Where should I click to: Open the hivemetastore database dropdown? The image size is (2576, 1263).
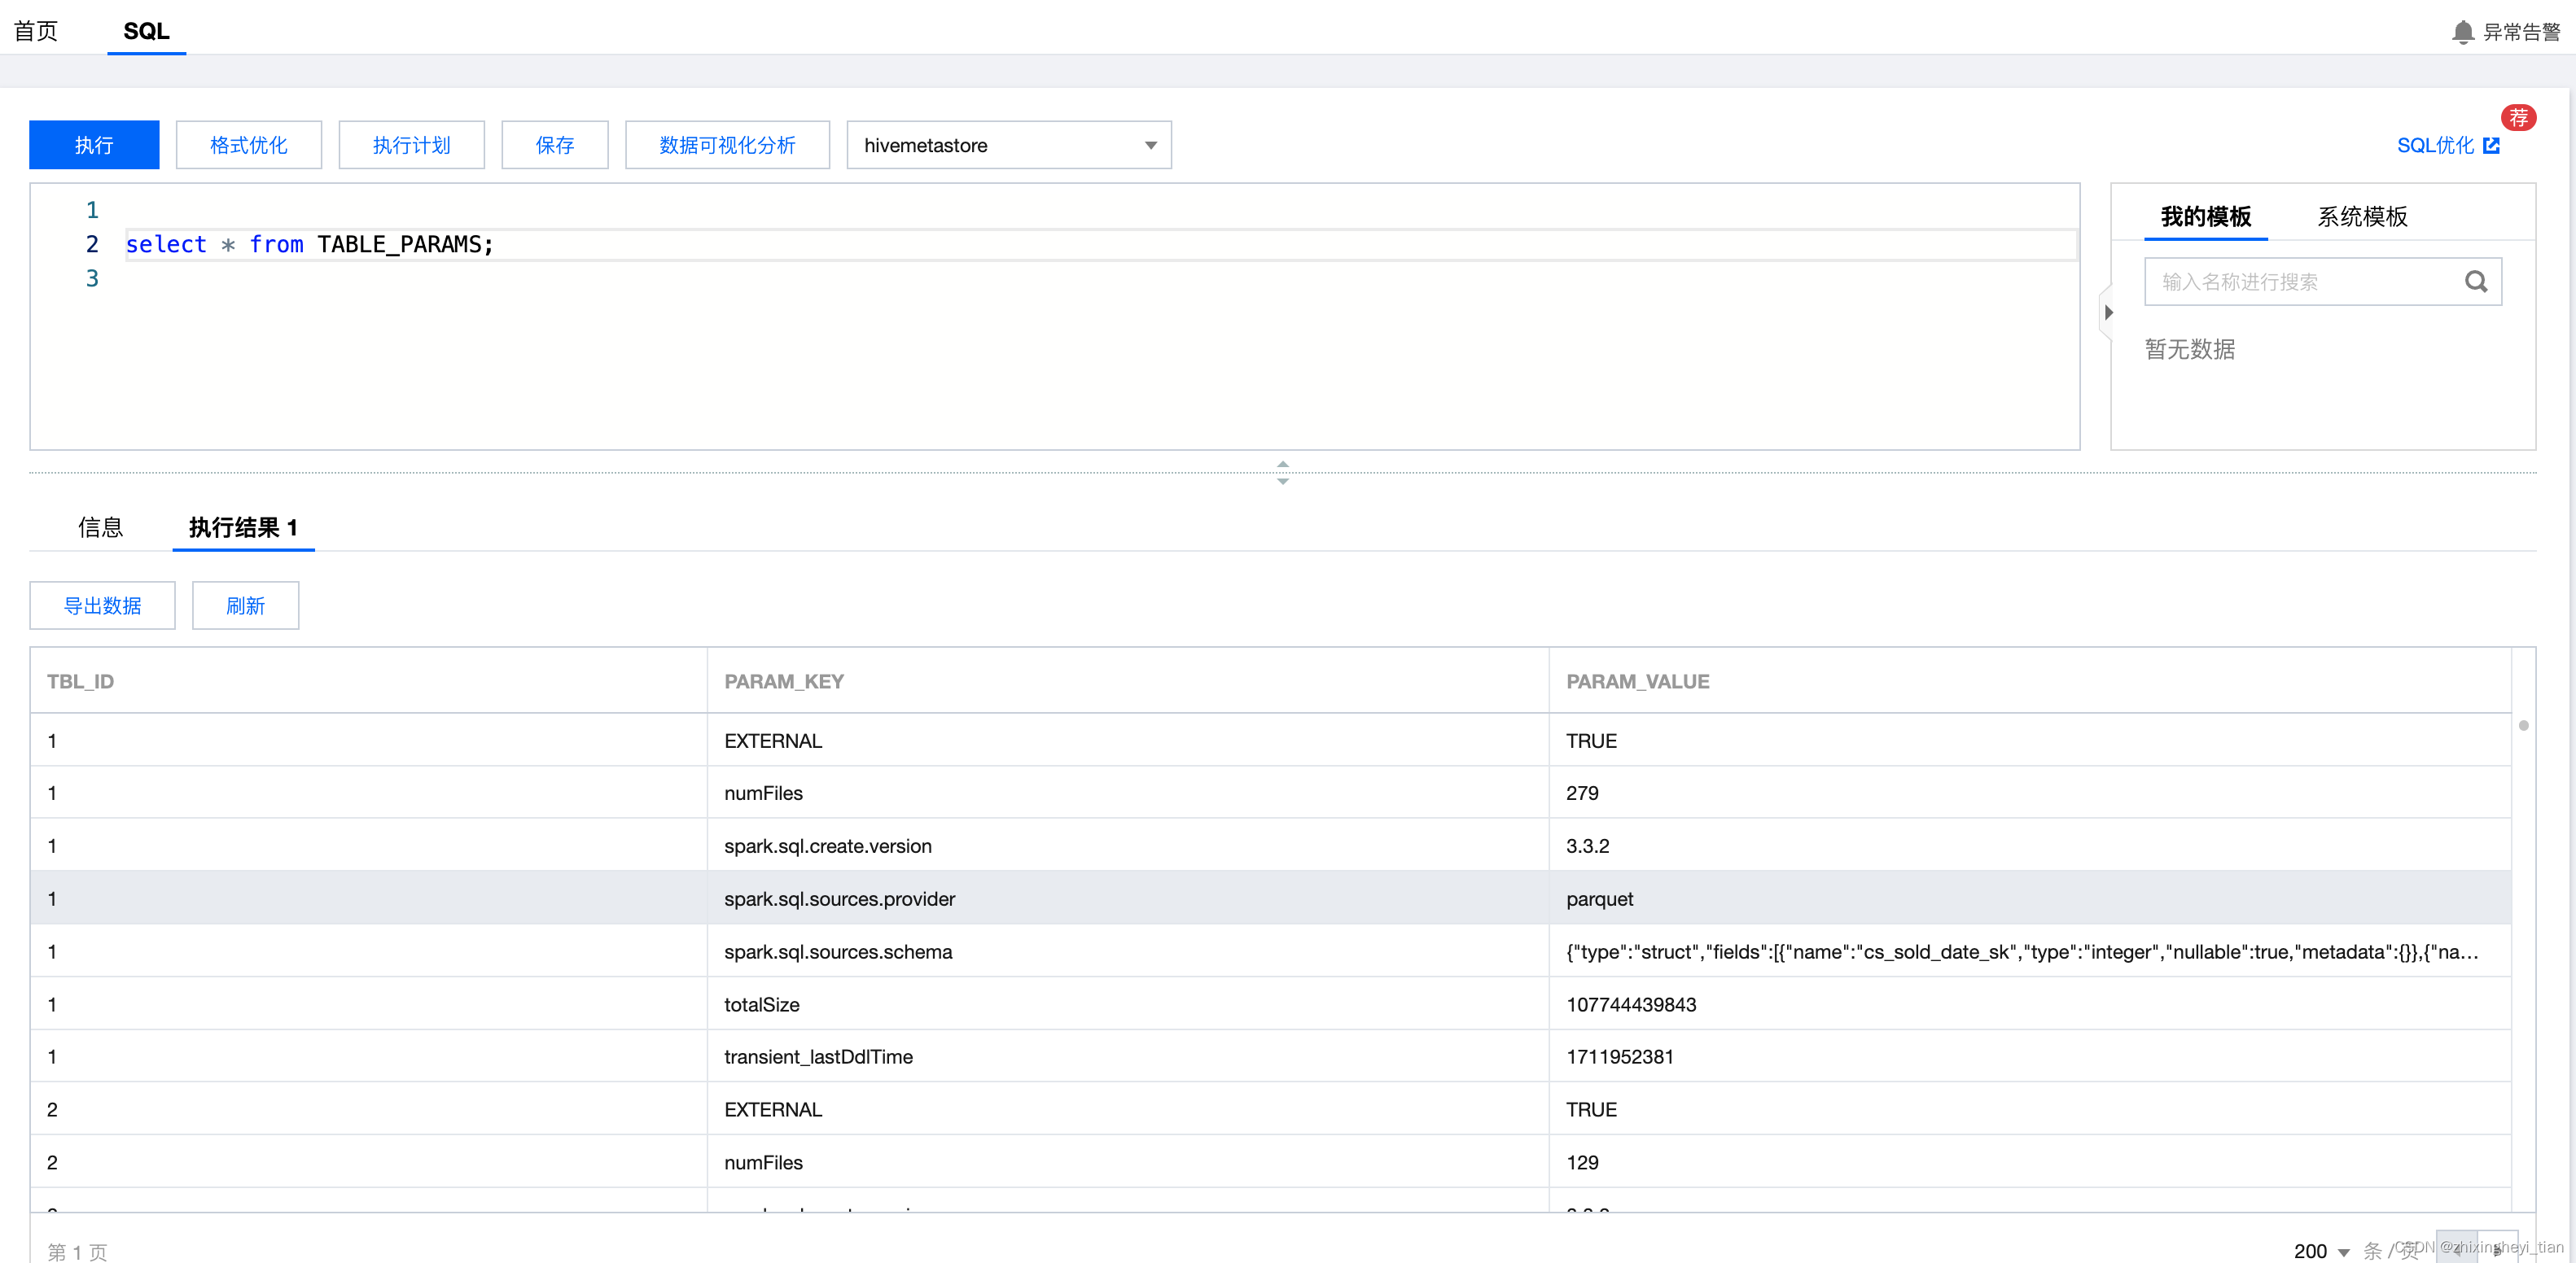[1008, 146]
